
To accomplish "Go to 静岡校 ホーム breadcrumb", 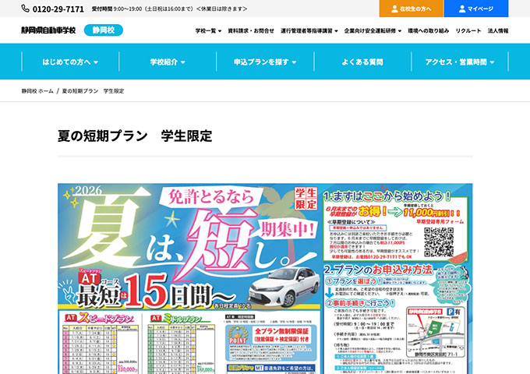I will (37, 91).
